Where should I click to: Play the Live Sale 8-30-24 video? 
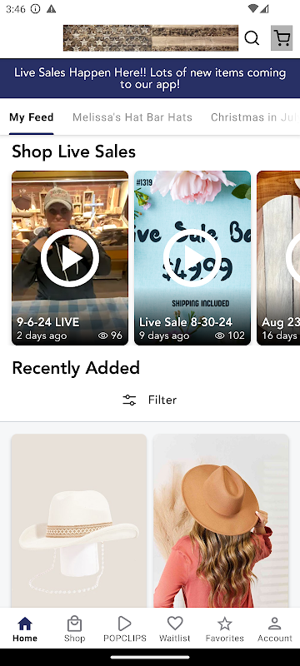[192, 258]
